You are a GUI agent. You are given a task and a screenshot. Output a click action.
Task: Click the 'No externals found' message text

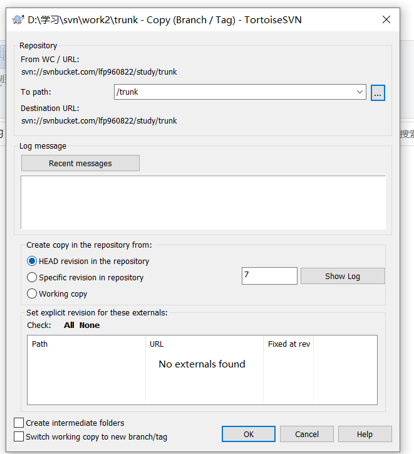point(202,364)
